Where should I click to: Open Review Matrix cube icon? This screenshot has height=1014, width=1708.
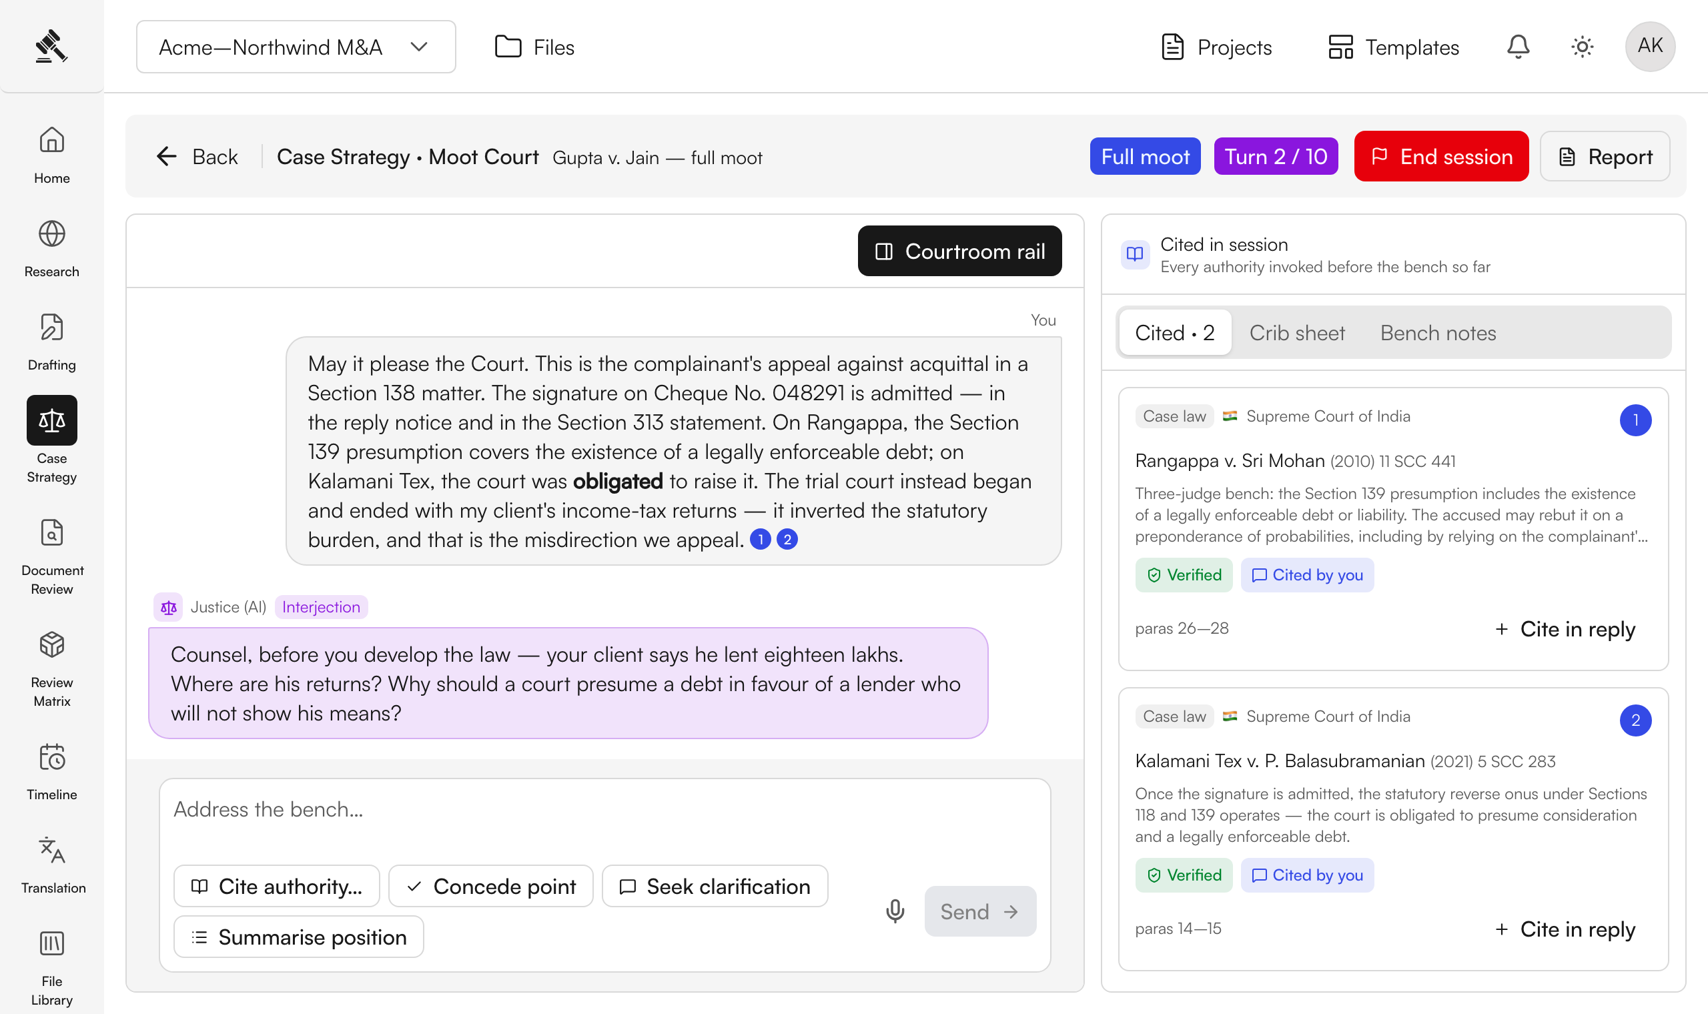click(52, 644)
